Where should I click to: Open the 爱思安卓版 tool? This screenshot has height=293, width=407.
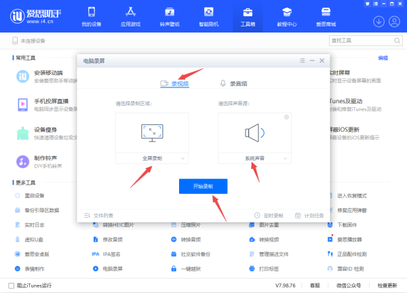tap(32, 254)
